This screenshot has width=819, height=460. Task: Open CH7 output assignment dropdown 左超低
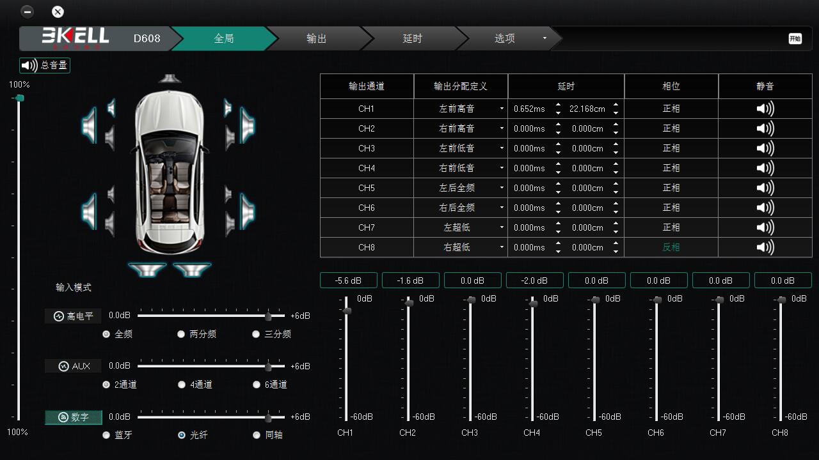(x=461, y=227)
